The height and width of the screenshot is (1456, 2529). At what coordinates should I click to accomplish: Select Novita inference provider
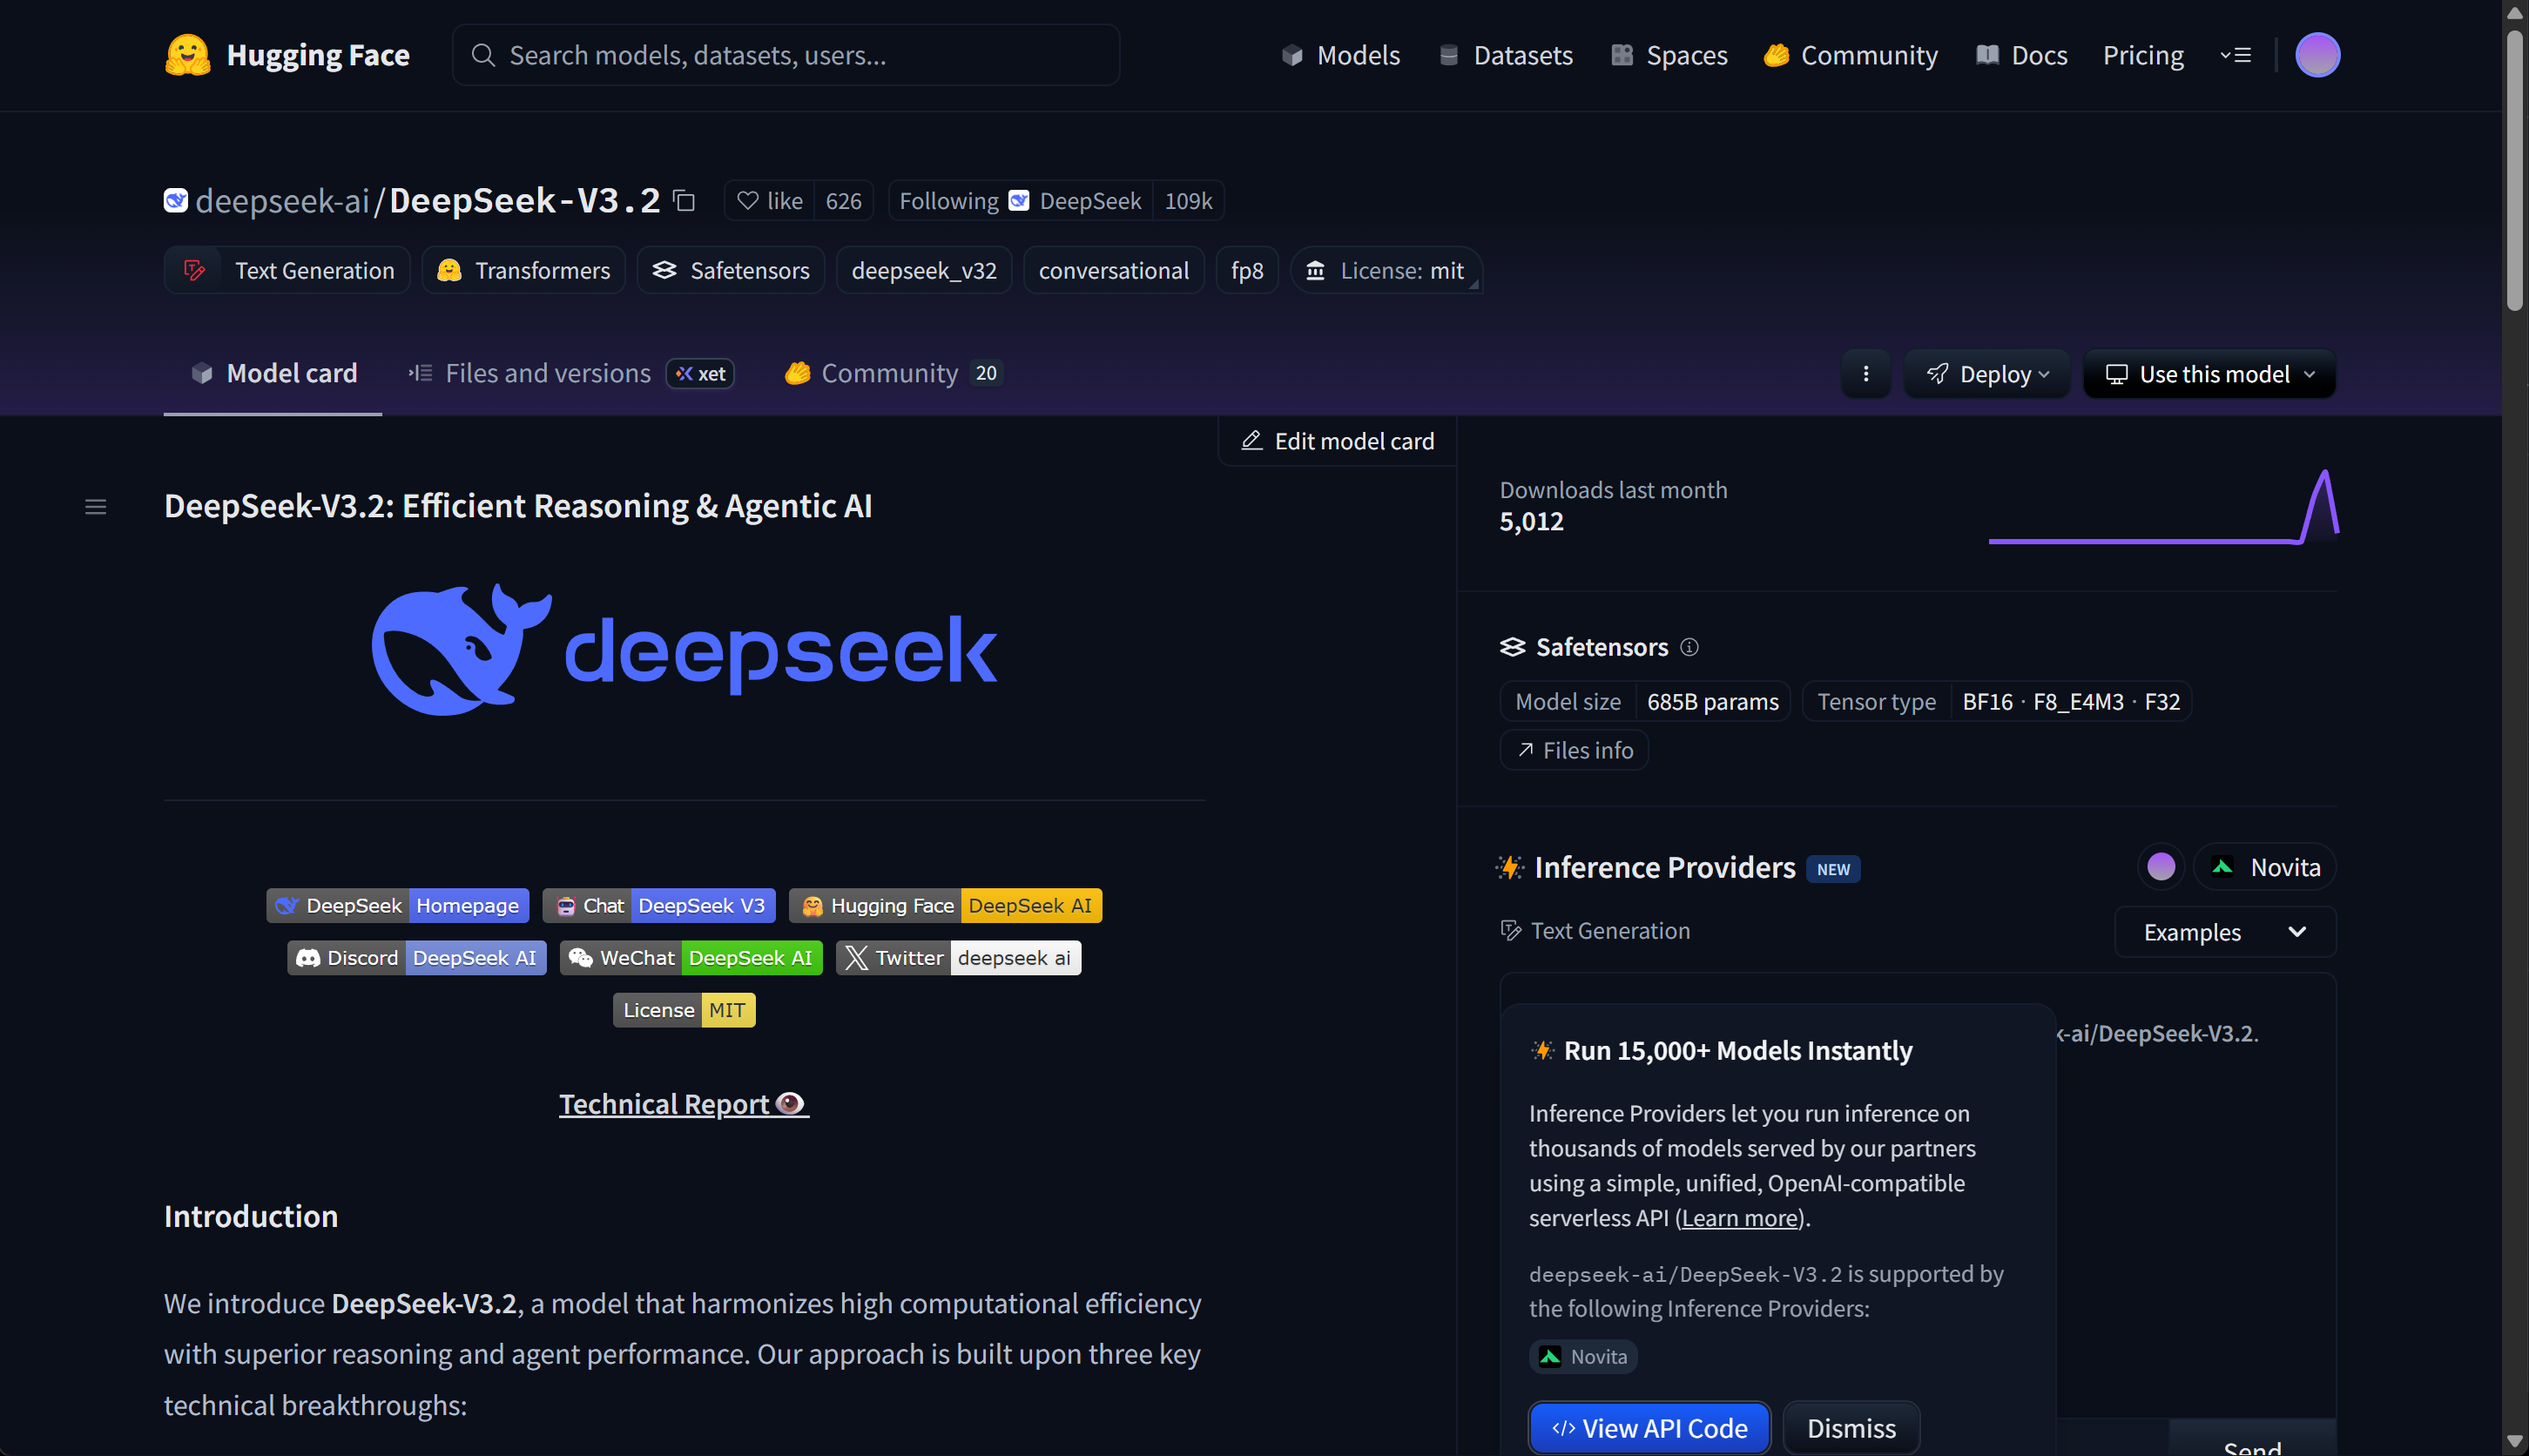pos(2265,867)
